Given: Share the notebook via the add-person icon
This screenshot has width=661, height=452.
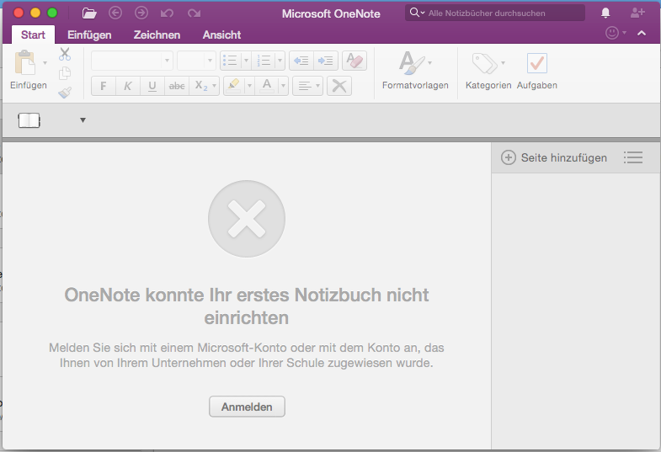Looking at the screenshot, I should pos(637,13).
